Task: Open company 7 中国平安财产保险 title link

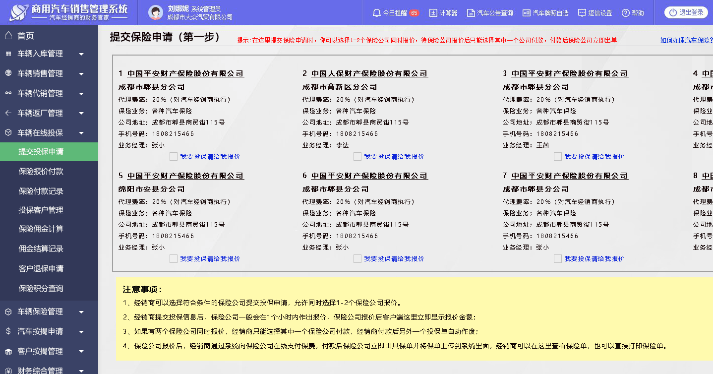Action: [570, 176]
